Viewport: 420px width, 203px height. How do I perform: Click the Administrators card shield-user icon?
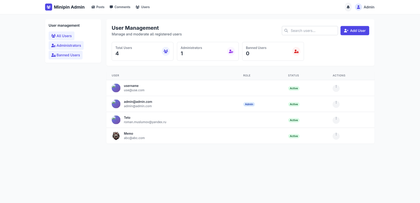tap(231, 51)
